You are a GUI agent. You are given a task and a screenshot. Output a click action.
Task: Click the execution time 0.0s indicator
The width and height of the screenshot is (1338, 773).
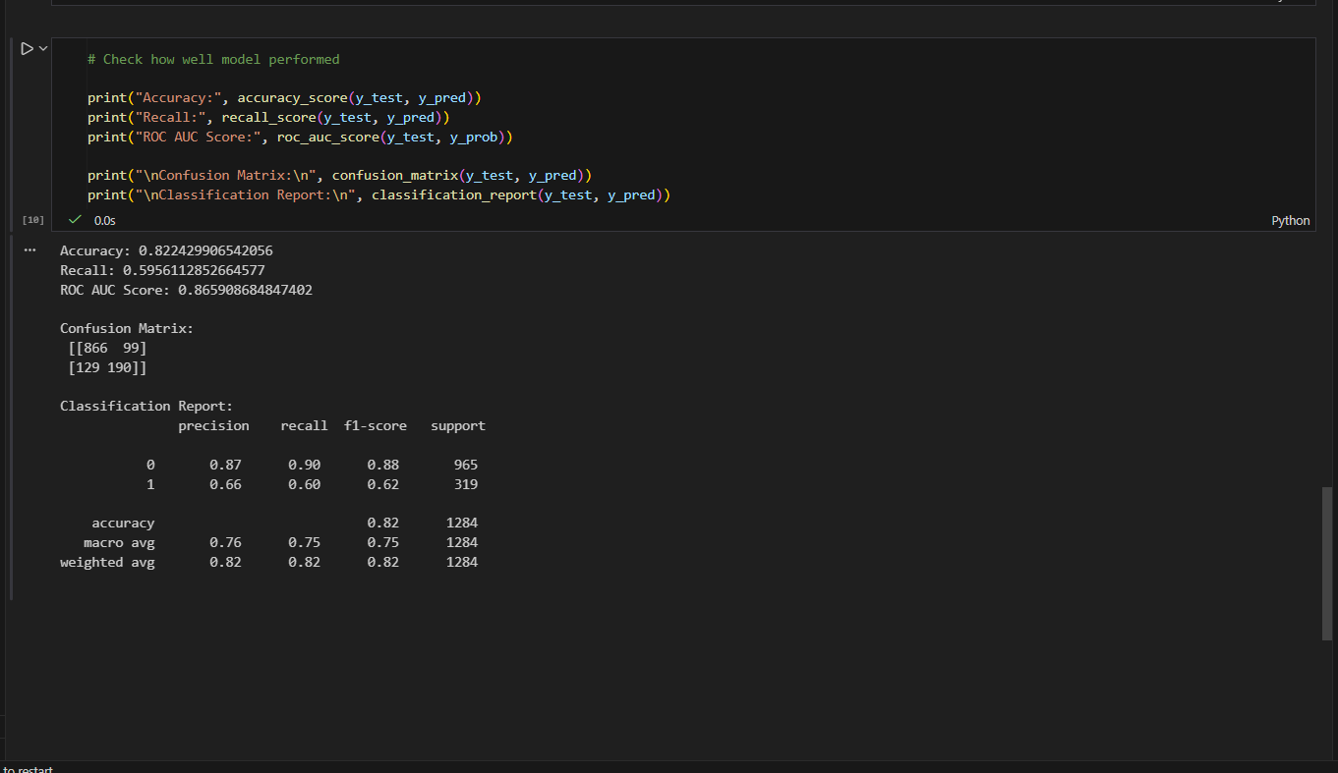coord(105,220)
